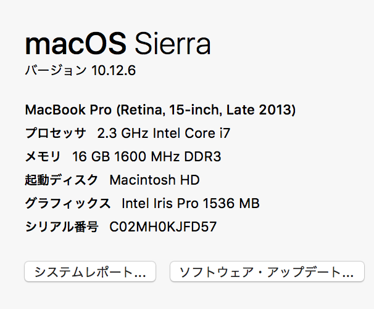Click the ソフトウェア・アップデート button
This screenshot has height=309, width=374.
coord(267,271)
